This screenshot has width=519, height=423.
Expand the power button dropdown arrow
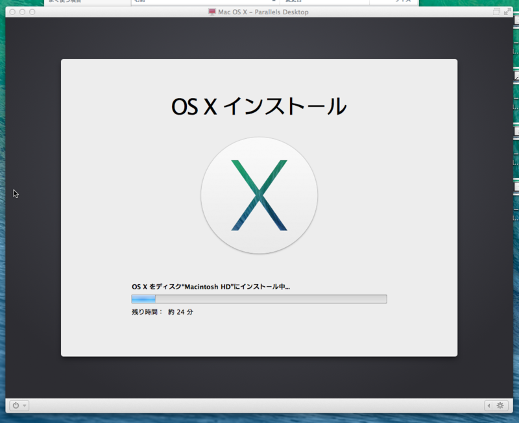(x=25, y=405)
